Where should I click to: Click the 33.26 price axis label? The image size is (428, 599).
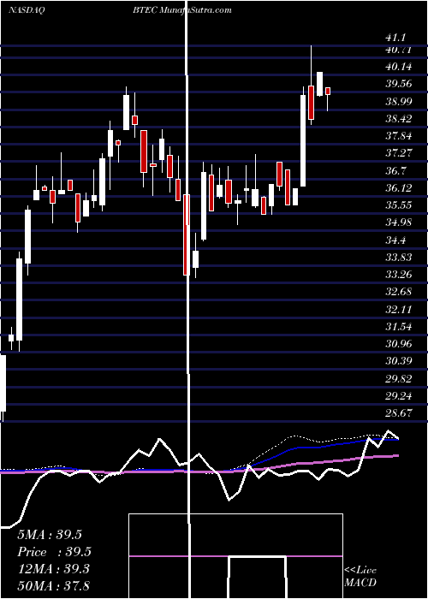(x=399, y=274)
